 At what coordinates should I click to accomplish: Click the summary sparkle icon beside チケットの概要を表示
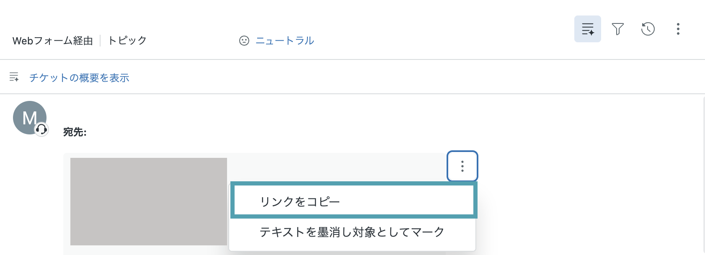pyautogui.click(x=14, y=77)
